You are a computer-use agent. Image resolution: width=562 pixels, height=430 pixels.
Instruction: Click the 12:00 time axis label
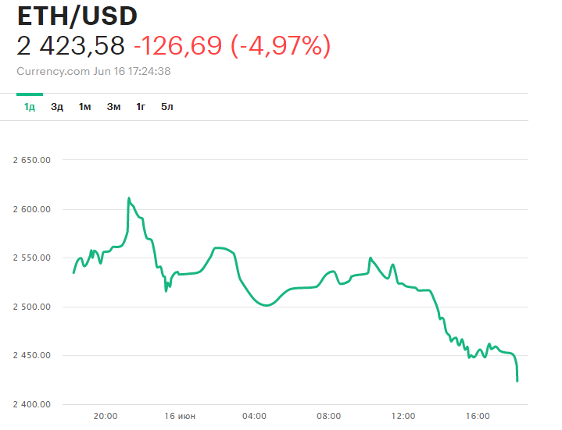pyautogui.click(x=403, y=416)
